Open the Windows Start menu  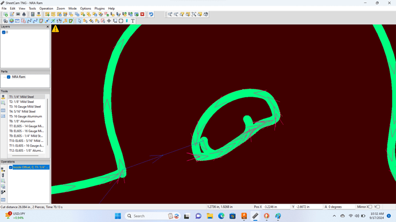118,216
